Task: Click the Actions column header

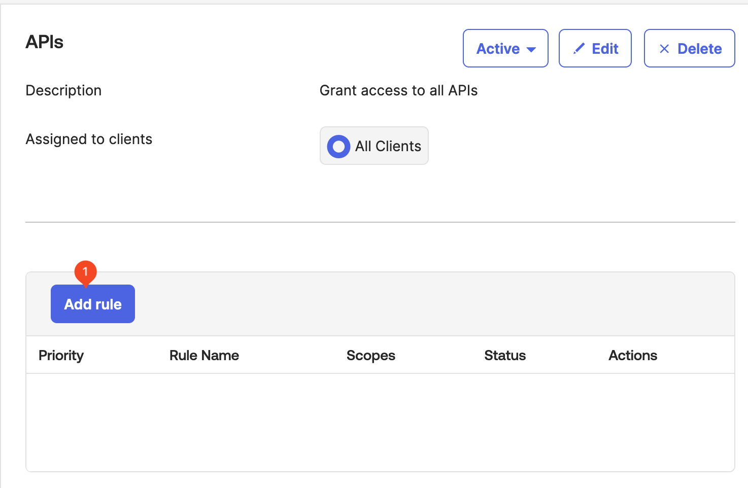Action: (632, 356)
